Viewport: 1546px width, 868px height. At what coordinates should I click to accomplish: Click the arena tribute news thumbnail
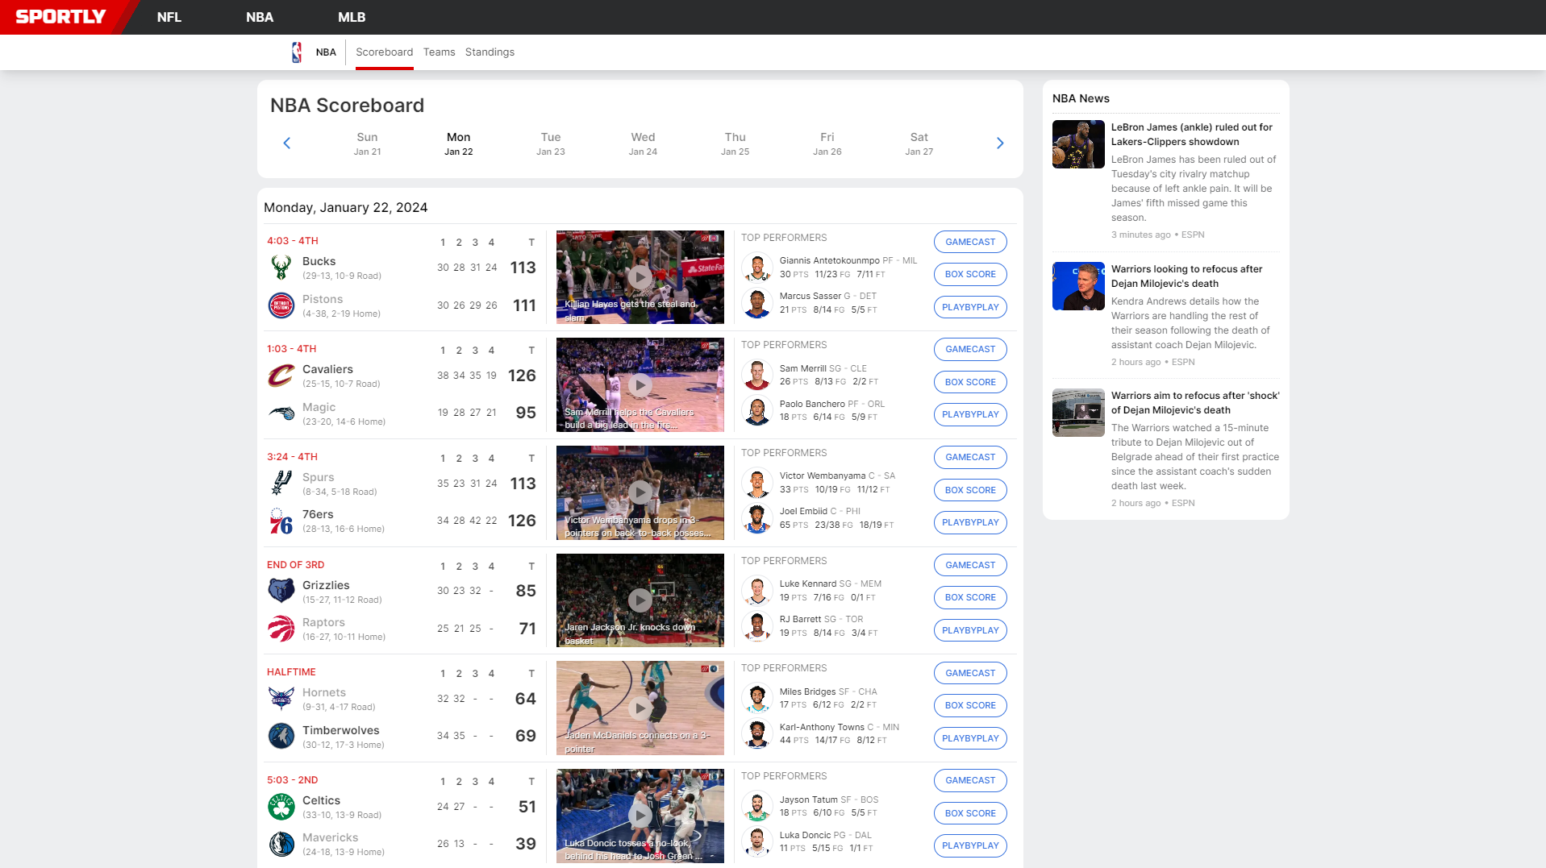coord(1078,413)
